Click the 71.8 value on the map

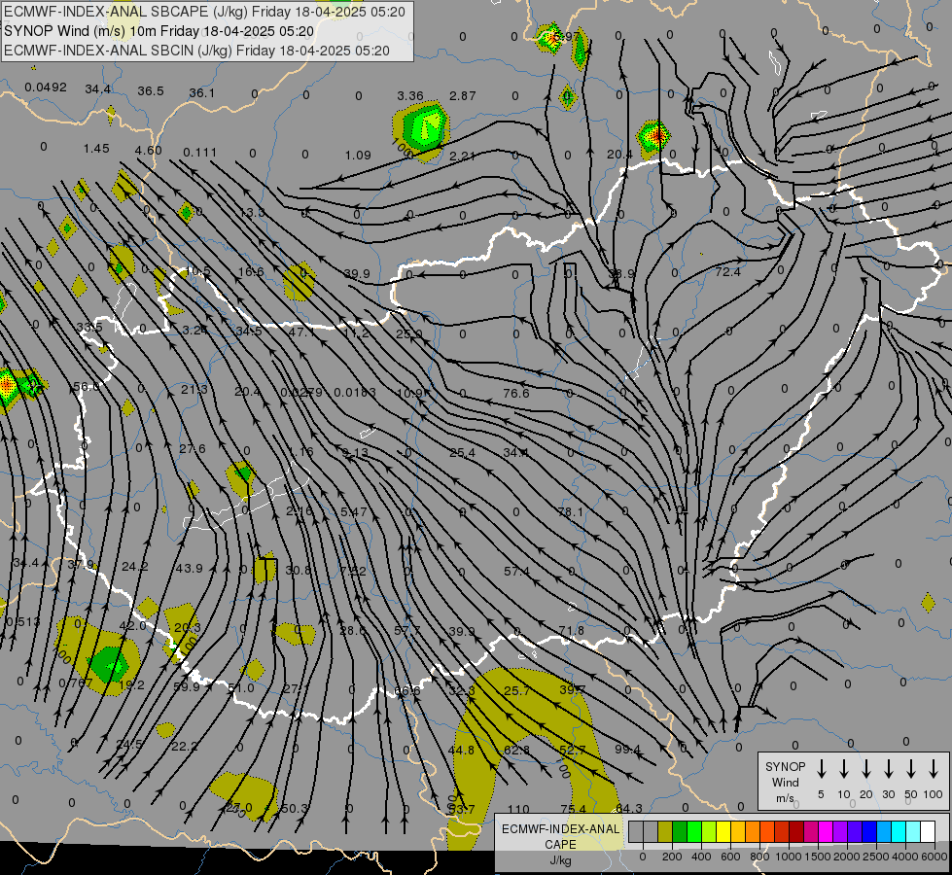[572, 631]
